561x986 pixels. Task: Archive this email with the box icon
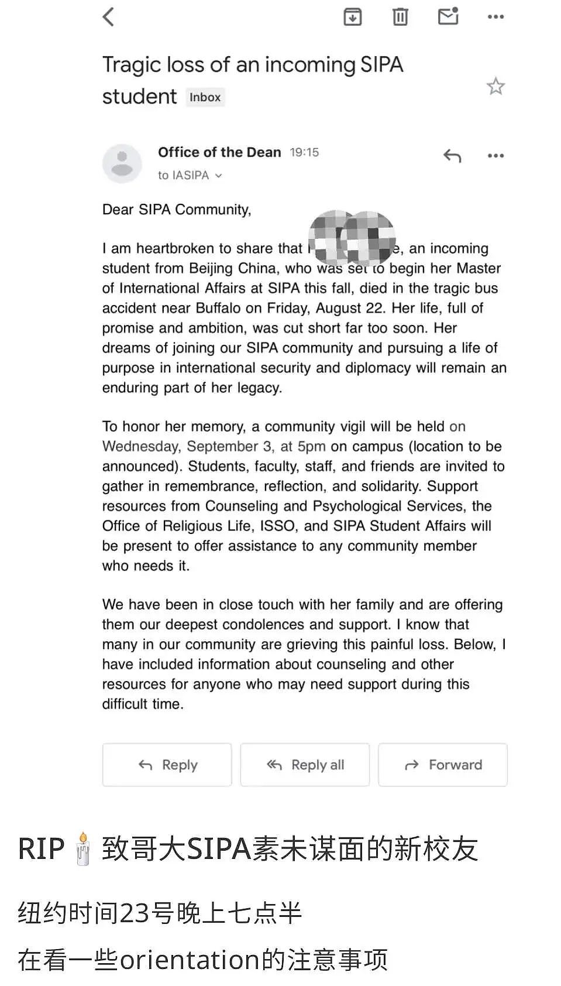coord(352,16)
